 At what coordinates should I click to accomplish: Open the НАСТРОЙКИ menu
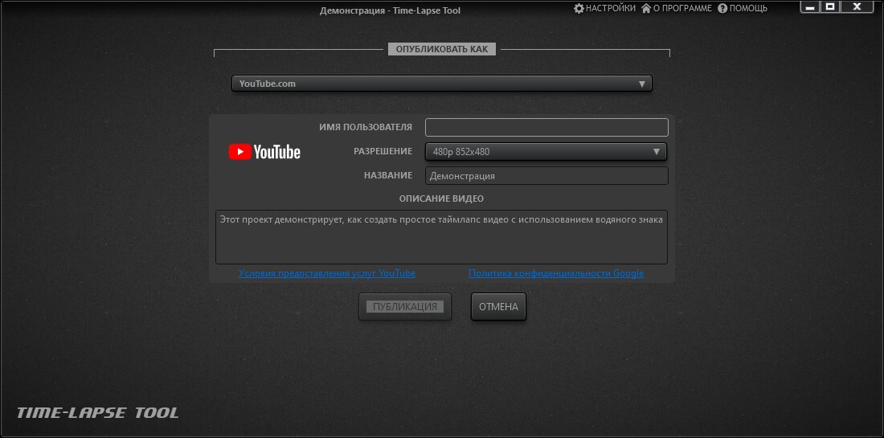[x=611, y=8]
